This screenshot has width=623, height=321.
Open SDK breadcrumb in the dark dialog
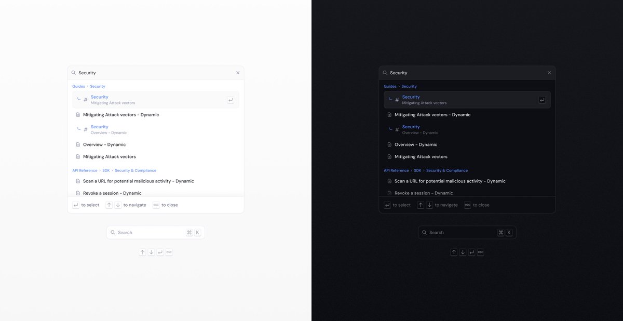pyautogui.click(x=417, y=170)
